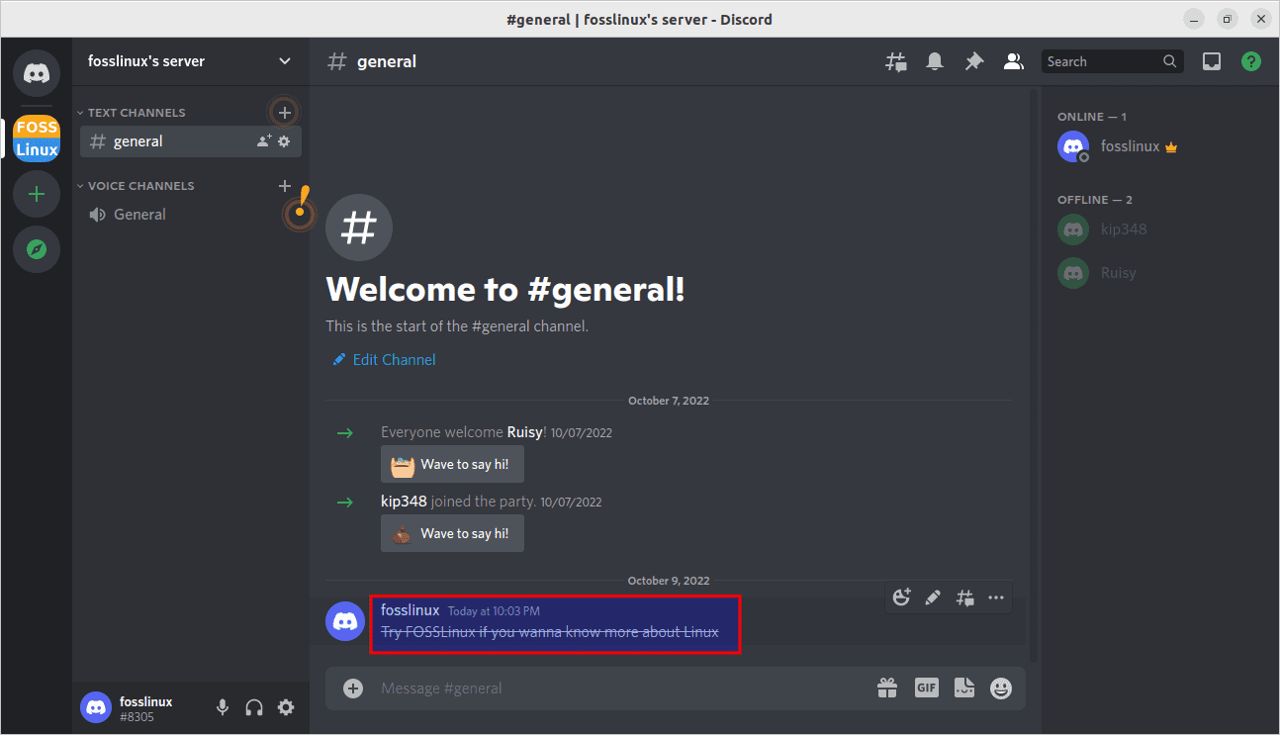The height and width of the screenshot is (735, 1280).
Task: Attach a file using plus button
Action: coord(353,688)
